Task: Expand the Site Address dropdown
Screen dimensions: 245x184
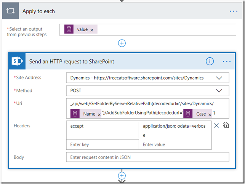Action: pyautogui.click(x=219, y=78)
